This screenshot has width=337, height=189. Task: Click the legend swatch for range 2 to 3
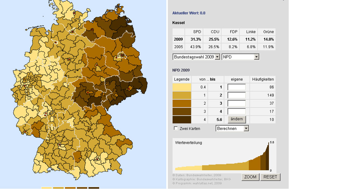[x=182, y=103]
